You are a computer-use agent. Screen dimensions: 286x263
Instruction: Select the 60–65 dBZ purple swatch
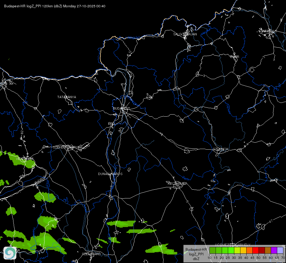click(x=274, y=250)
